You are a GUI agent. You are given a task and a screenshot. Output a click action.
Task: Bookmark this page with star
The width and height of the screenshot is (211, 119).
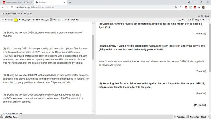(x=180, y=7)
